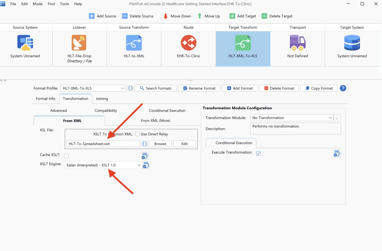This screenshot has height=251, width=382.
Task: Click the property icon beside Cache XSLT
Action: 145,156
